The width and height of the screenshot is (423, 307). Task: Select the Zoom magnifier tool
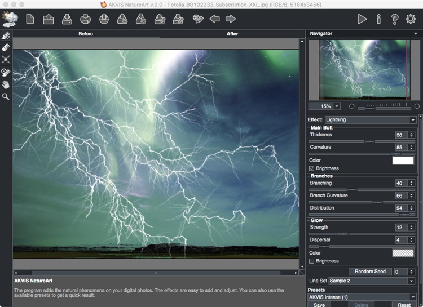pos(6,97)
